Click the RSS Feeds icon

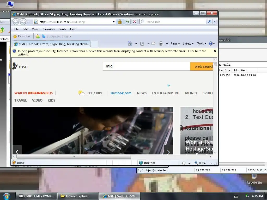point(142,44)
